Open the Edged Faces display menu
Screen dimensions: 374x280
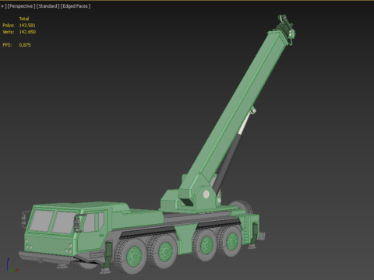pos(76,6)
